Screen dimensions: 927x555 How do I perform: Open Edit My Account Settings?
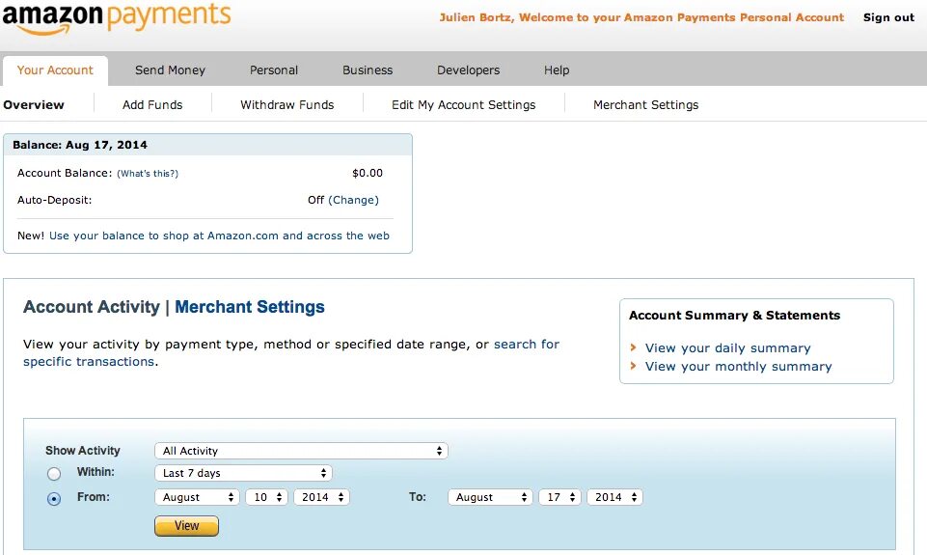coord(463,105)
